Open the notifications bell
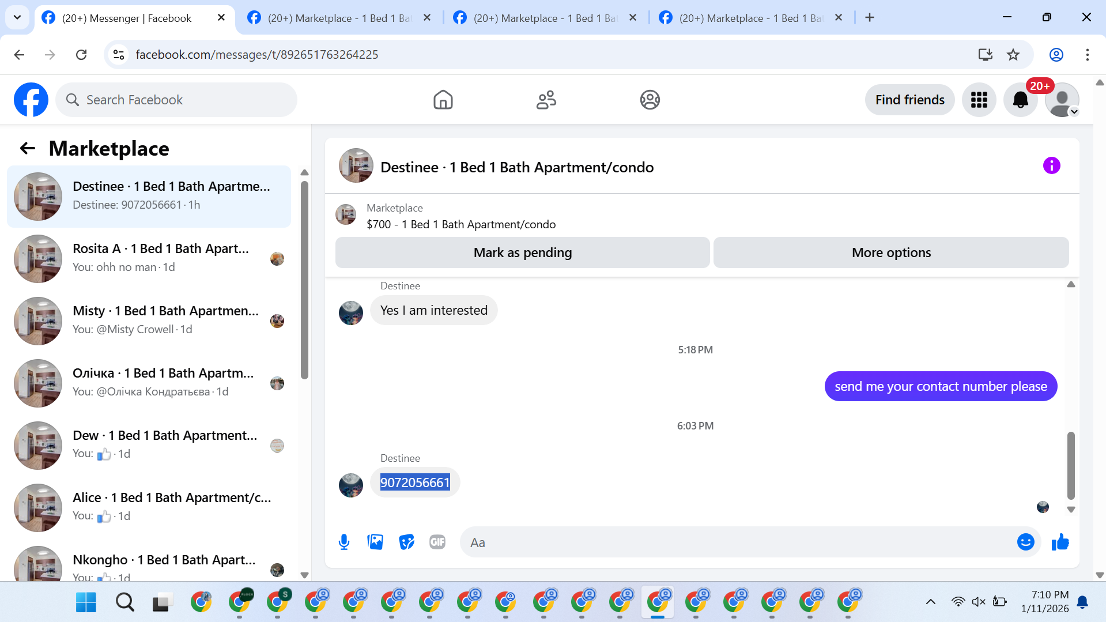Image resolution: width=1106 pixels, height=622 pixels. [1020, 100]
